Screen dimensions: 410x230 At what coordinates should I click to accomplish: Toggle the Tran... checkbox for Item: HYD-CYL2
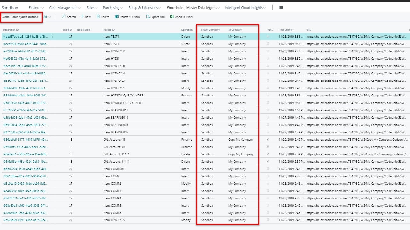268,51
